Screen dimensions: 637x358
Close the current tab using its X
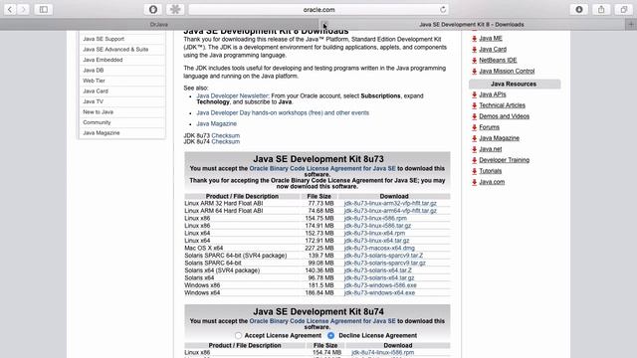click(x=323, y=24)
